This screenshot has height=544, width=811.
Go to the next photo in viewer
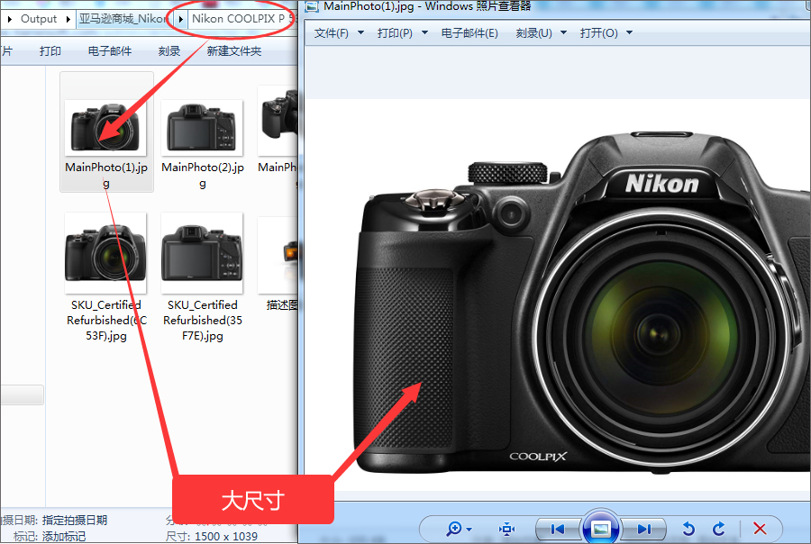pyautogui.click(x=643, y=529)
